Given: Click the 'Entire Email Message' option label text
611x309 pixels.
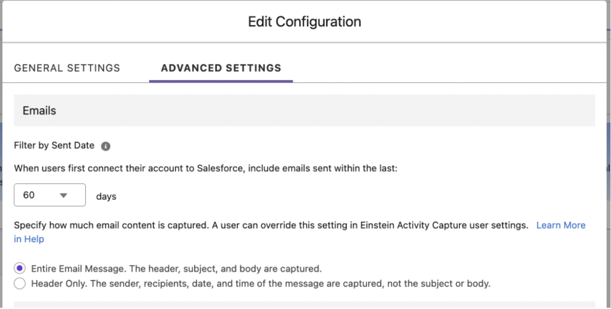Looking at the screenshot, I should pos(177,268).
